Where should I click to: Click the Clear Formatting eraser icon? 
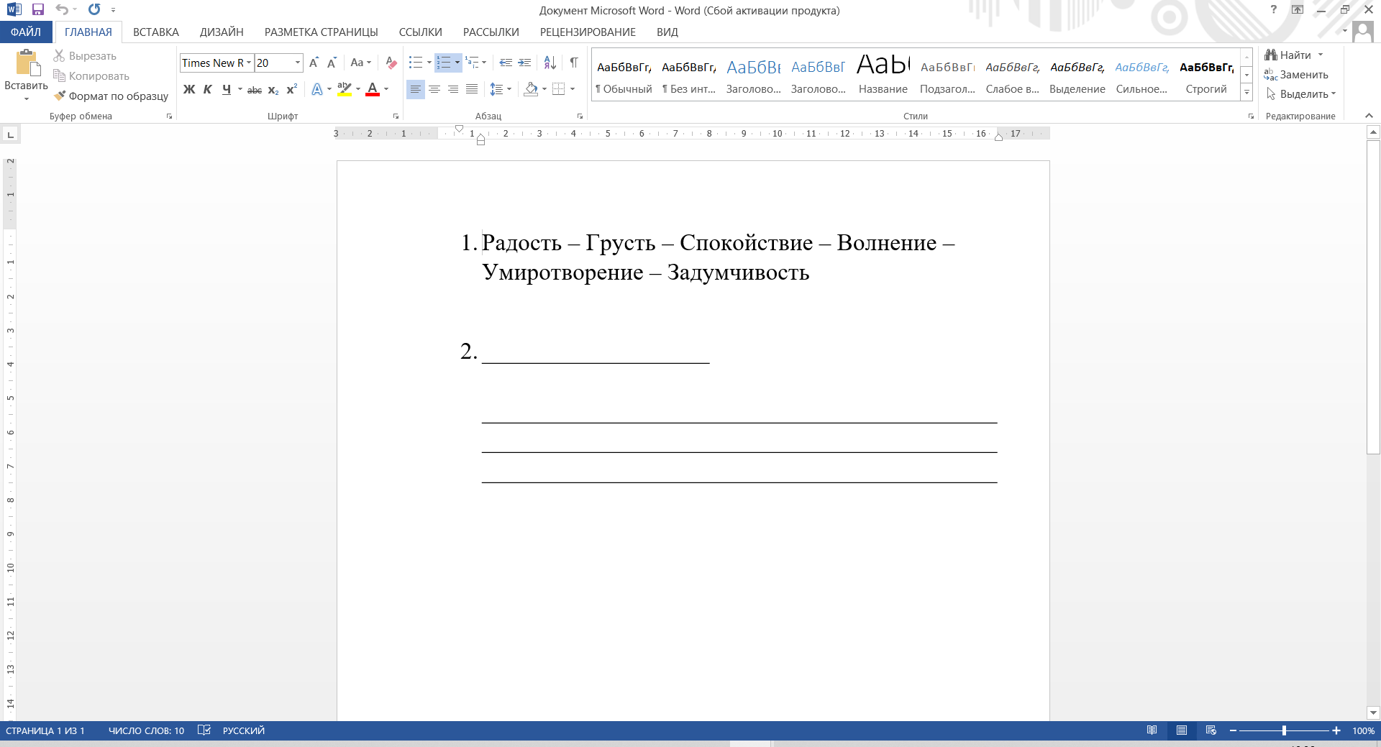[x=391, y=63]
